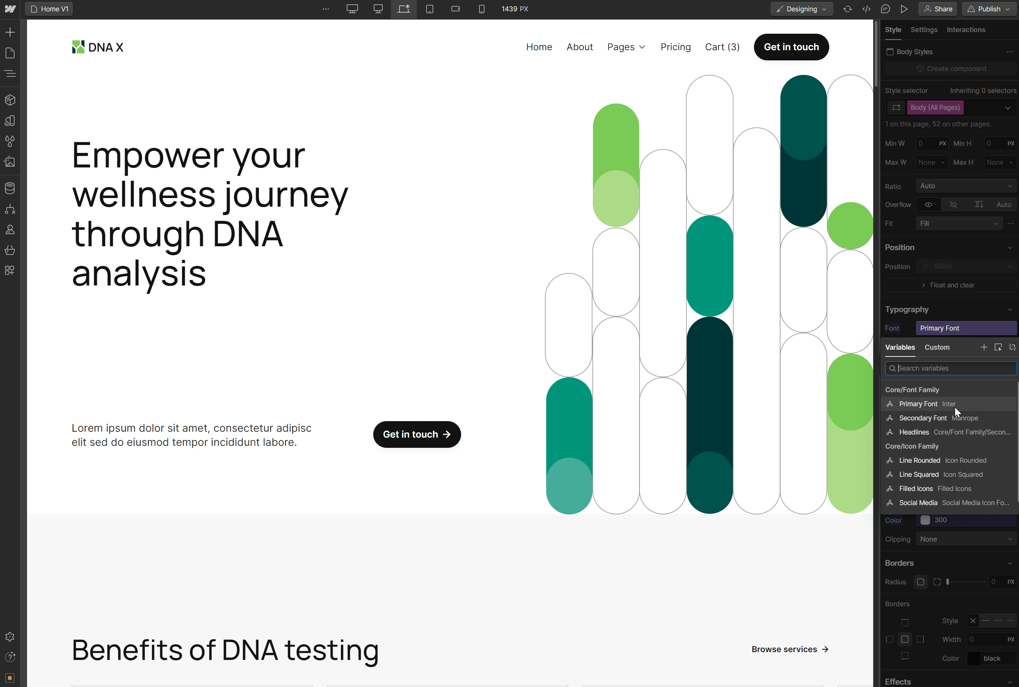Image resolution: width=1019 pixels, height=687 pixels.
Task: Open the code export icon
Action: point(866,9)
